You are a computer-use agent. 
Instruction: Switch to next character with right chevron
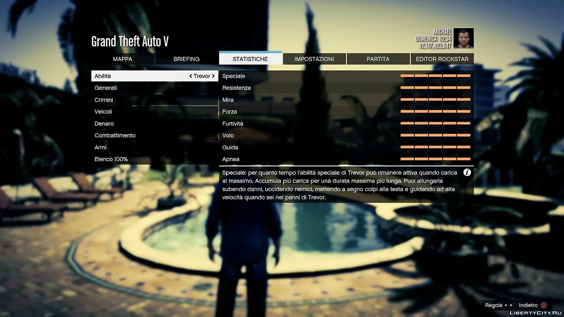coord(213,76)
